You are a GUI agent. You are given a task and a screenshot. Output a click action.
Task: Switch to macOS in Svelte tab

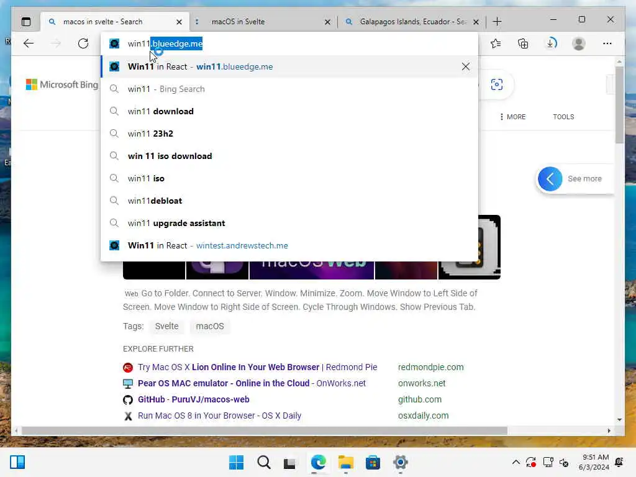260,22
